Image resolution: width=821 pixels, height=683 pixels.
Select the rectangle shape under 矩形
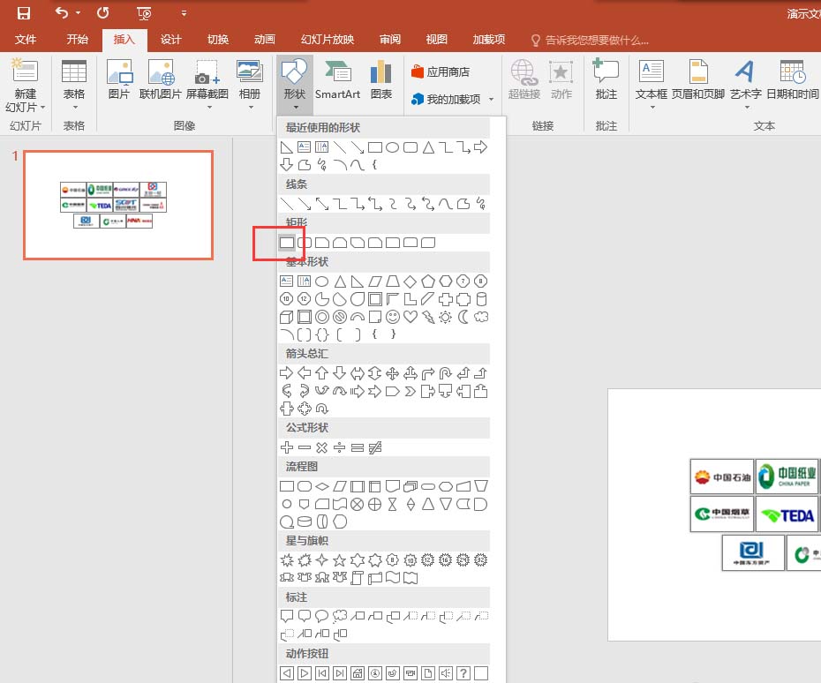[x=287, y=243]
